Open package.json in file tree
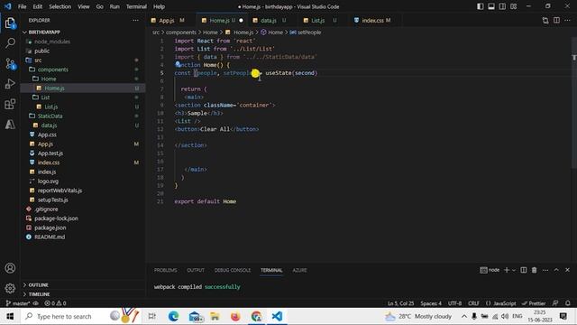The image size is (577, 325). click(x=50, y=227)
